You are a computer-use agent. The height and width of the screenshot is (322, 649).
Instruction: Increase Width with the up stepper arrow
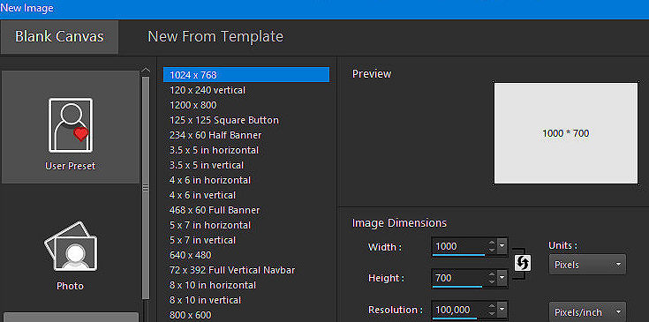491,243
